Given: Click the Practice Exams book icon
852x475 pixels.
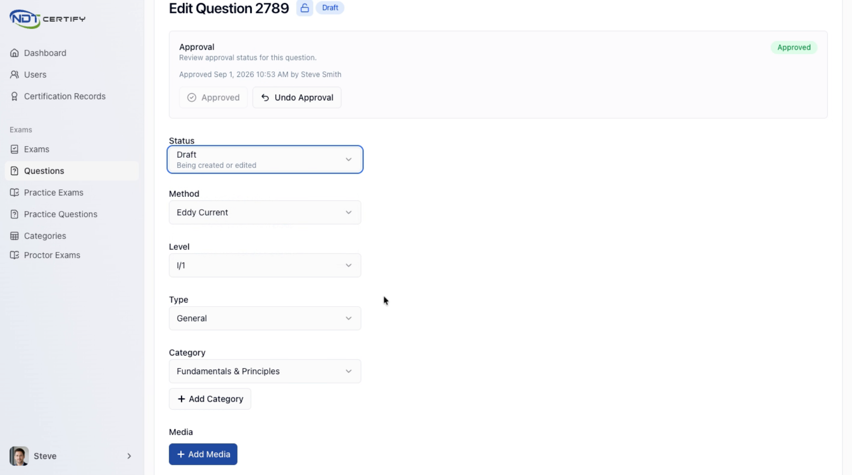Looking at the screenshot, I should pyautogui.click(x=15, y=192).
